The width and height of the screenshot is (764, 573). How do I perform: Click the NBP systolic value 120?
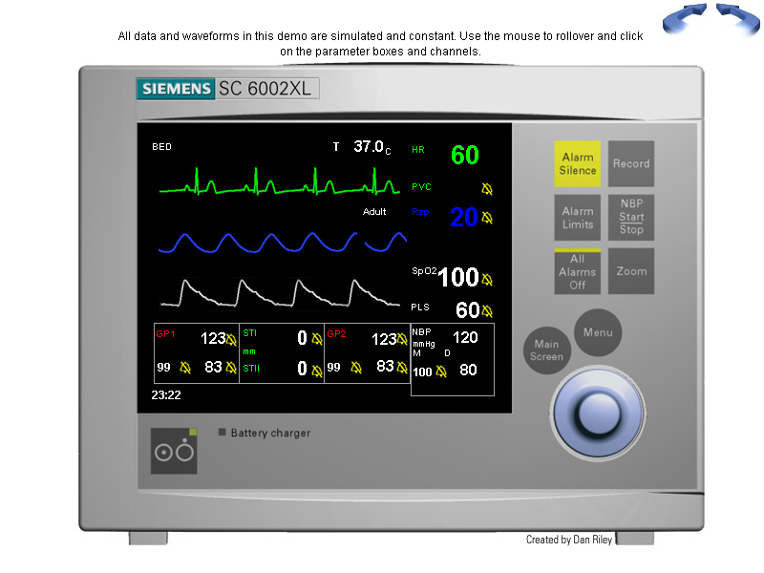(x=465, y=337)
